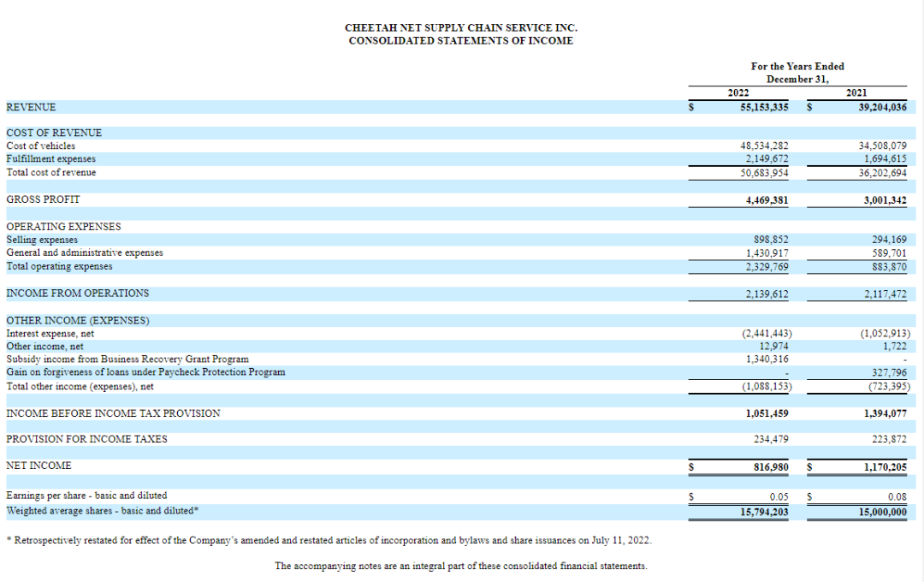Select 'Gain on forgiveness of loans' row label
Screen dimensions: 924x582
point(145,372)
